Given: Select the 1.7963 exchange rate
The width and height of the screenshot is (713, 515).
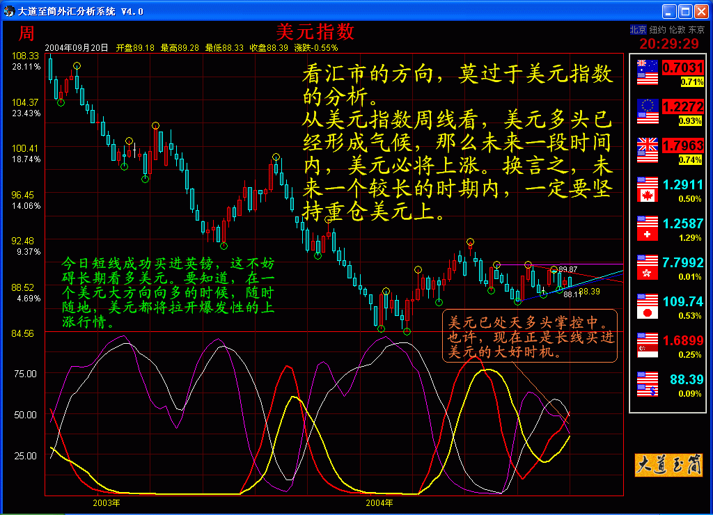Looking at the screenshot, I should tap(682, 146).
